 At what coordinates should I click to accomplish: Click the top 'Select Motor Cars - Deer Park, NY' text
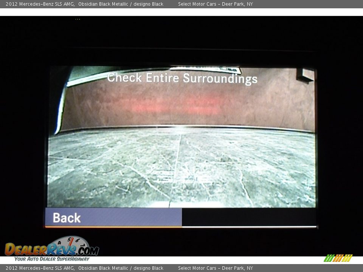point(215,4)
